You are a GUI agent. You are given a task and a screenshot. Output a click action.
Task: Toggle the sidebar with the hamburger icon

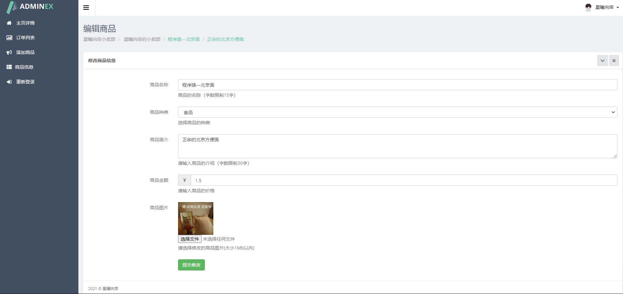coord(86,8)
